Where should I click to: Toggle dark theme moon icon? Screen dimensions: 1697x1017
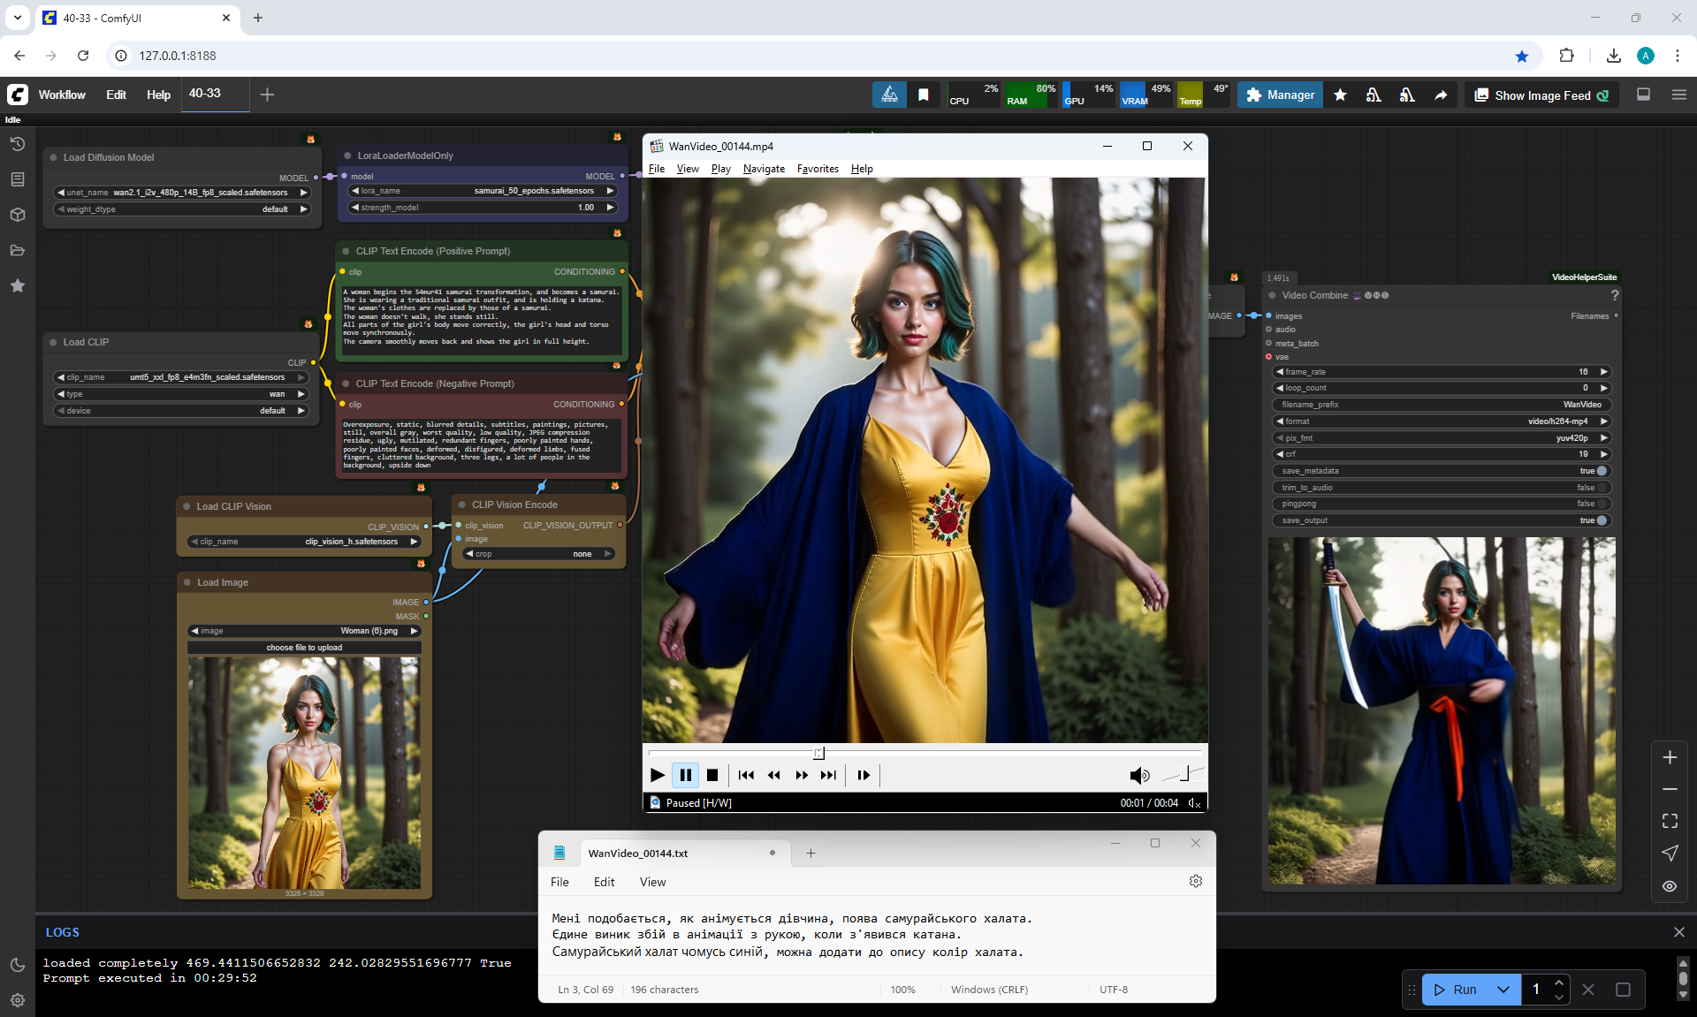18,965
